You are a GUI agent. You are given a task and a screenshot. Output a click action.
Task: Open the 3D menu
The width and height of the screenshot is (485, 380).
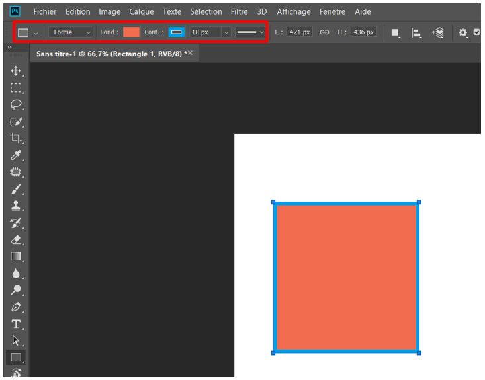[262, 12]
